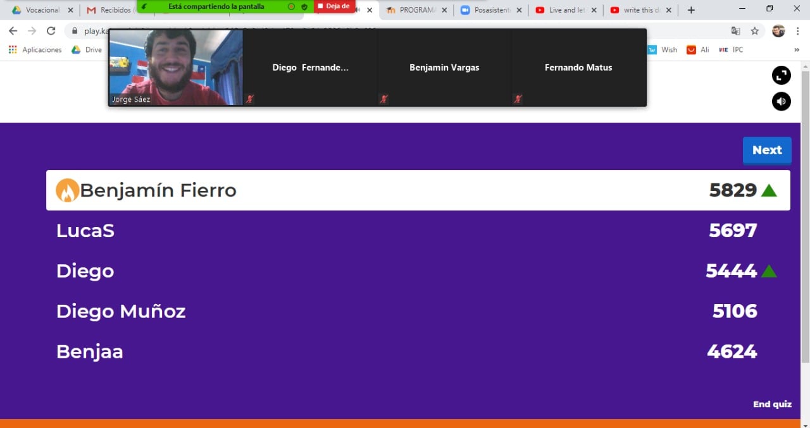Expand the hidden bookmarks chevron
Viewport: 810px width, 428px height.
tap(797, 50)
